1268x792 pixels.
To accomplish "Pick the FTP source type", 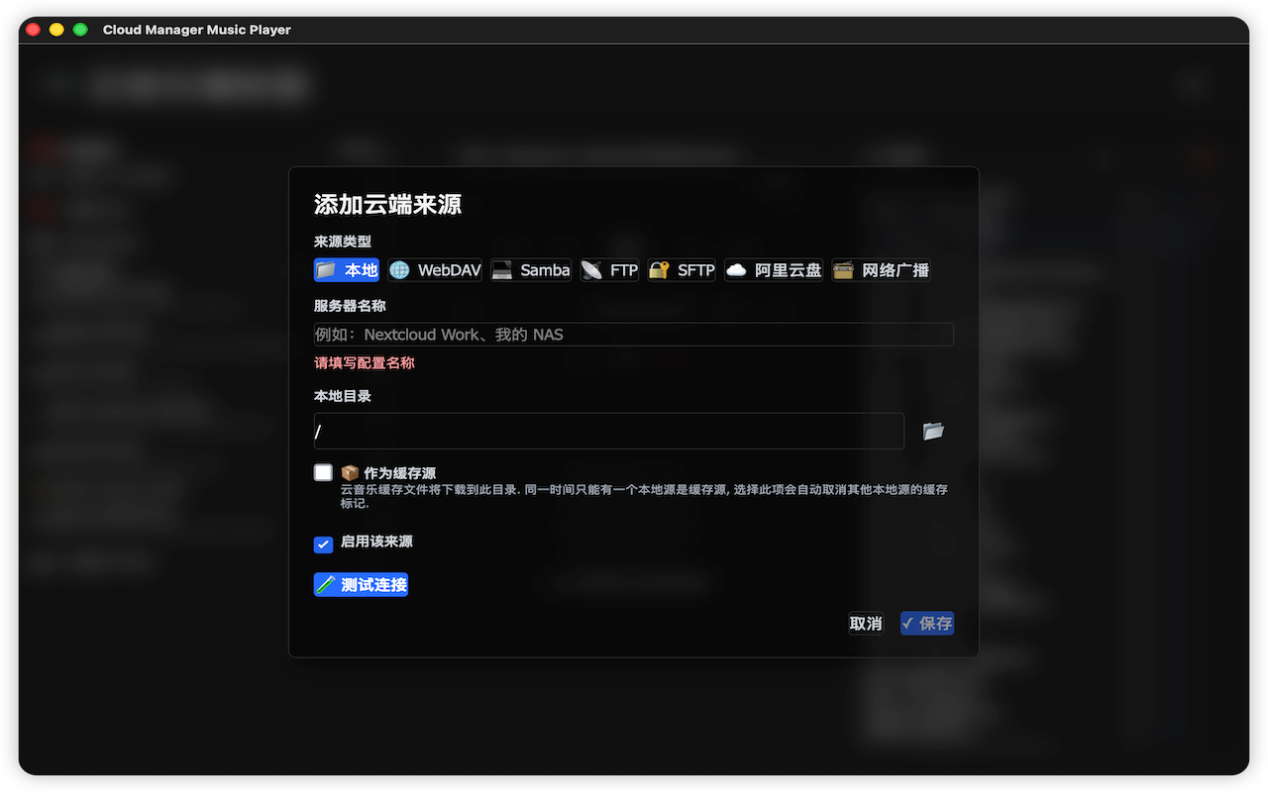I will [609, 270].
